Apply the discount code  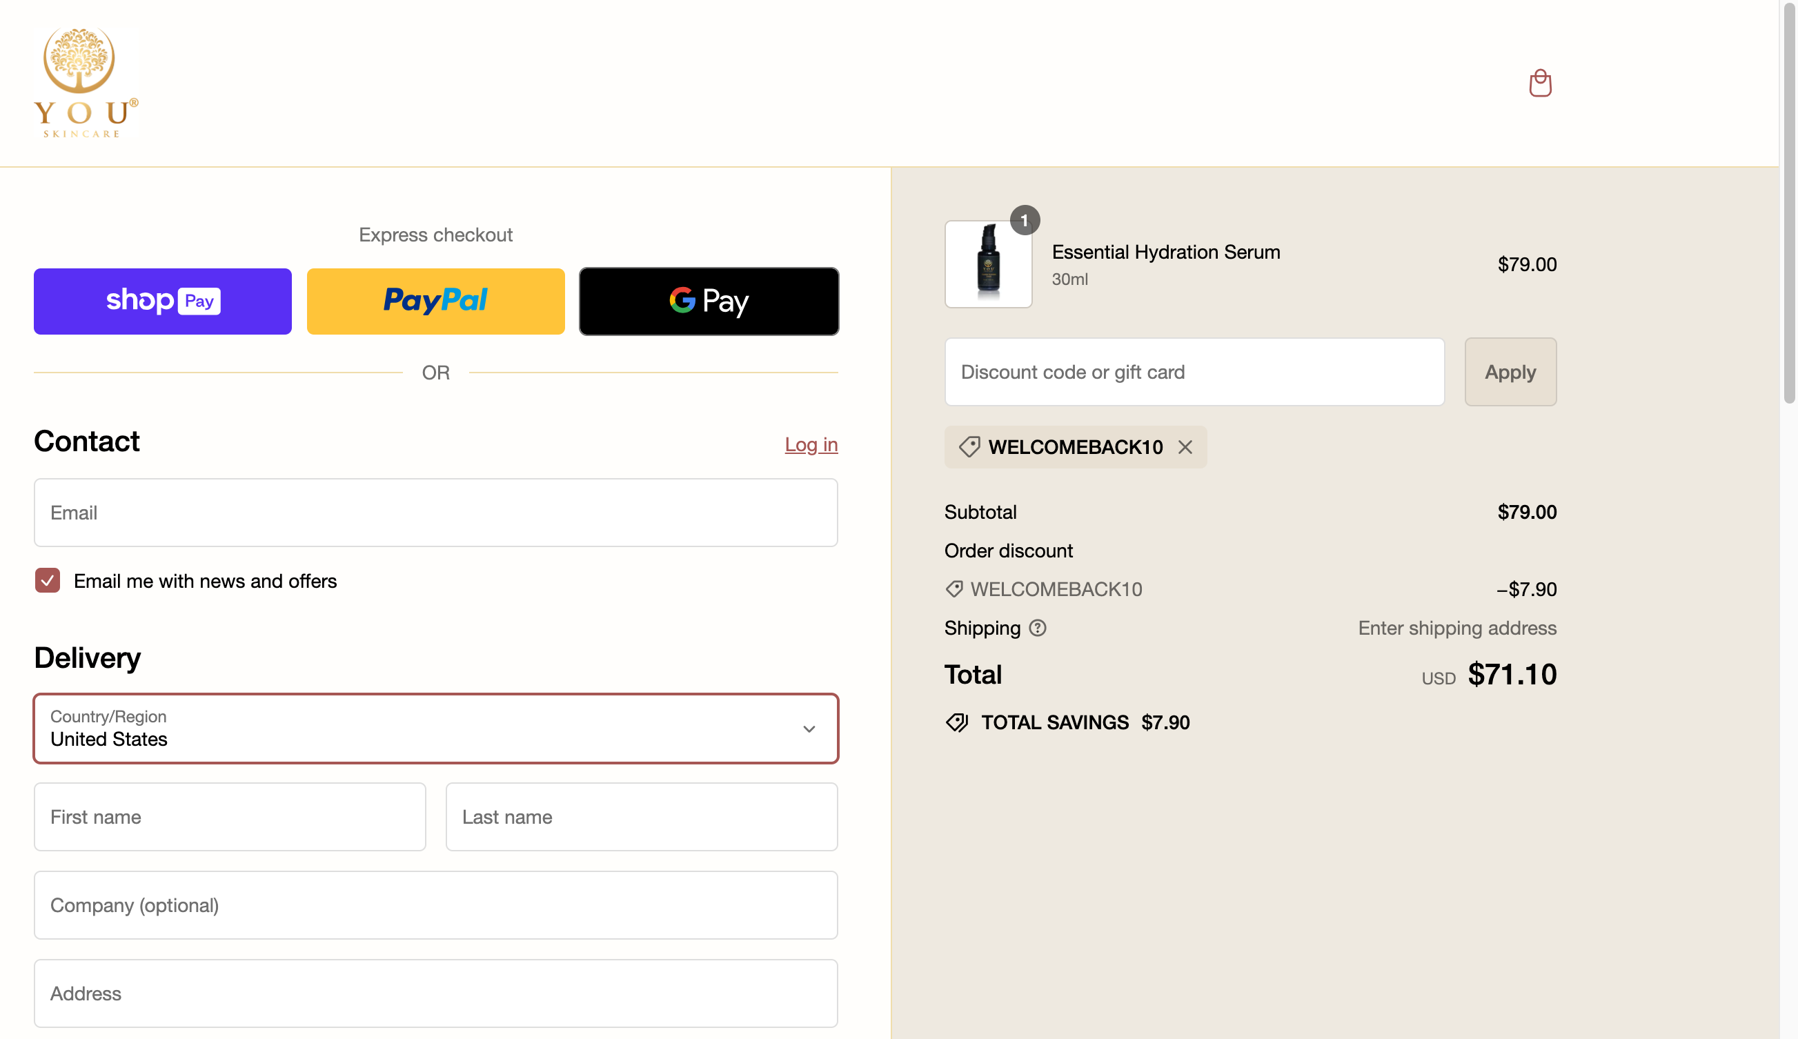[1510, 372]
